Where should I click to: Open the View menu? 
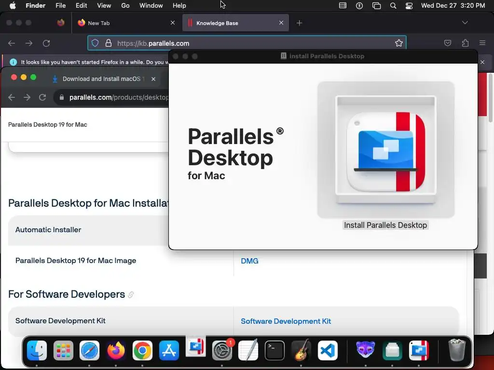pos(104,6)
